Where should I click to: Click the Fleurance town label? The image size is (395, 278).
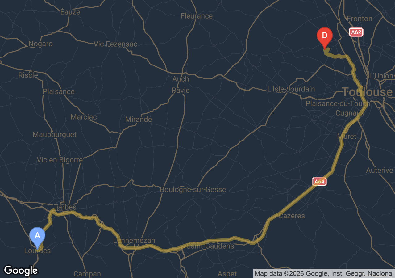pyautogui.click(x=197, y=16)
